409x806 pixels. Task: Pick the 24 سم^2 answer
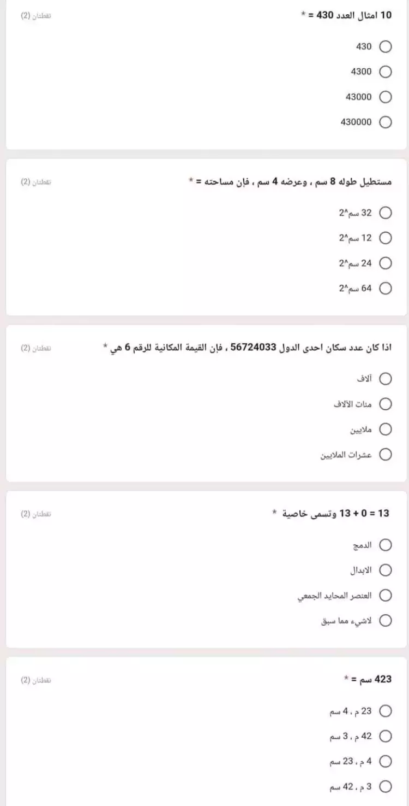pos(385,263)
